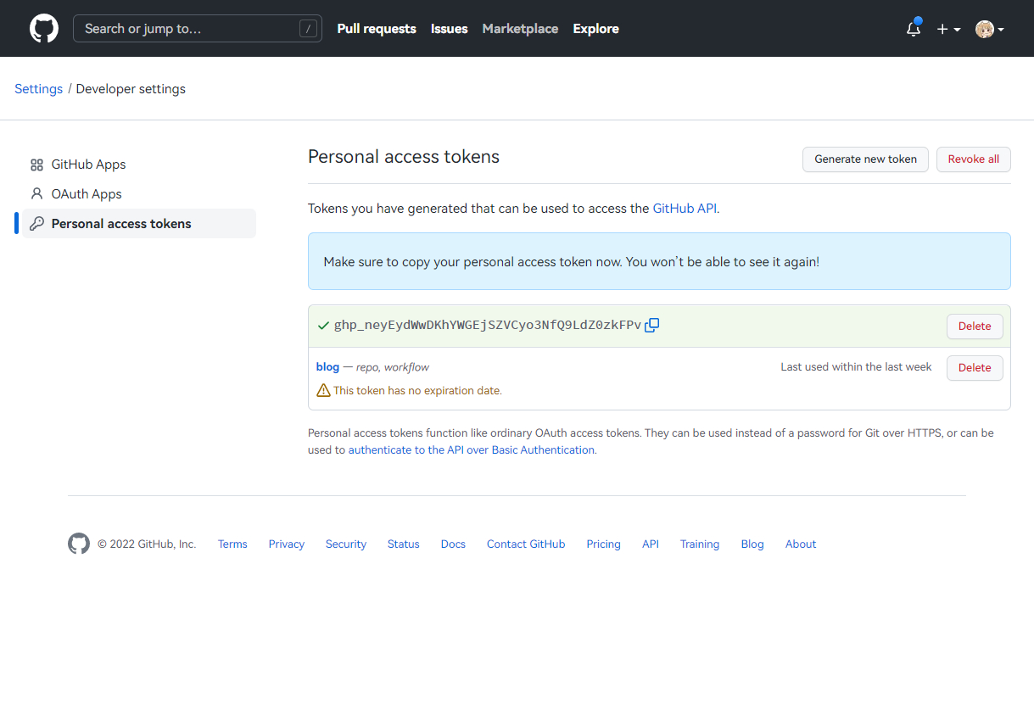Viewport: 1034px width, 720px height.
Task: Open Issues from the top navigation
Action: (x=450, y=29)
